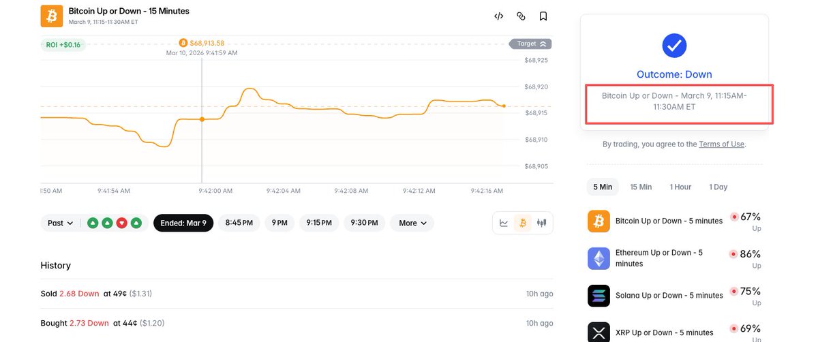Copy the market link with the chain icon
The image size is (818, 342).
(x=521, y=16)
